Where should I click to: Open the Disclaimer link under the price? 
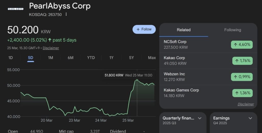point(51,48)
